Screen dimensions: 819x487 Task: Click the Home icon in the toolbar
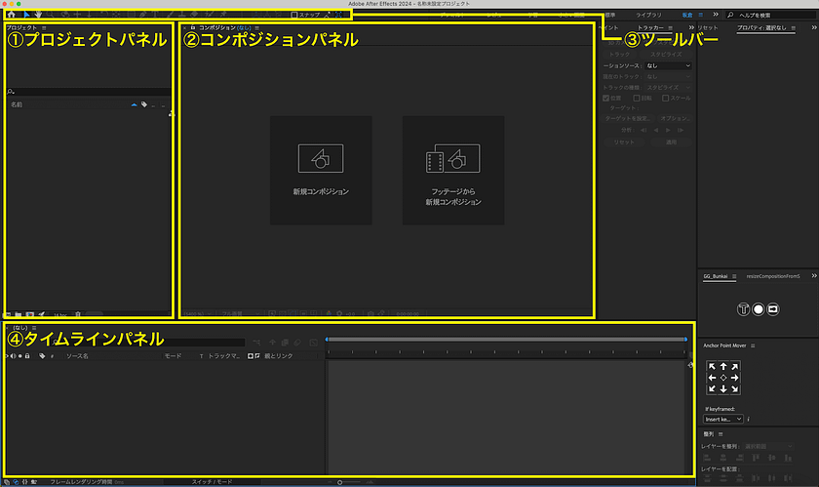pyautogui.click(x=11, y=16)
